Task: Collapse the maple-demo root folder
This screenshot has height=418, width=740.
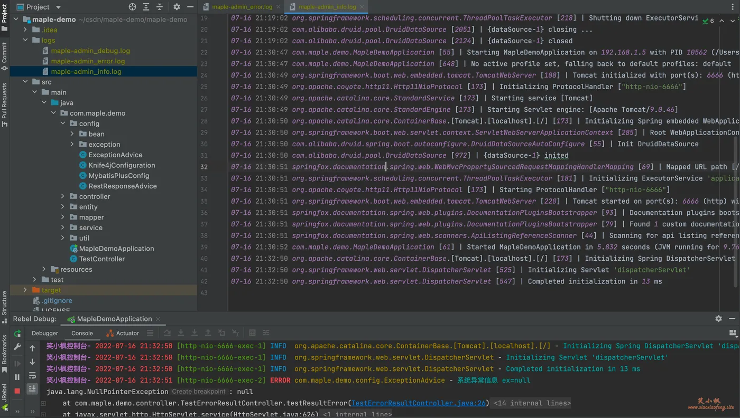Action: click(x=16, y=20)
